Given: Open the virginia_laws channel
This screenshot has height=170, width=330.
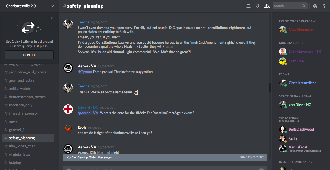Looking at the screenshot, I should [x=19, y=154].
